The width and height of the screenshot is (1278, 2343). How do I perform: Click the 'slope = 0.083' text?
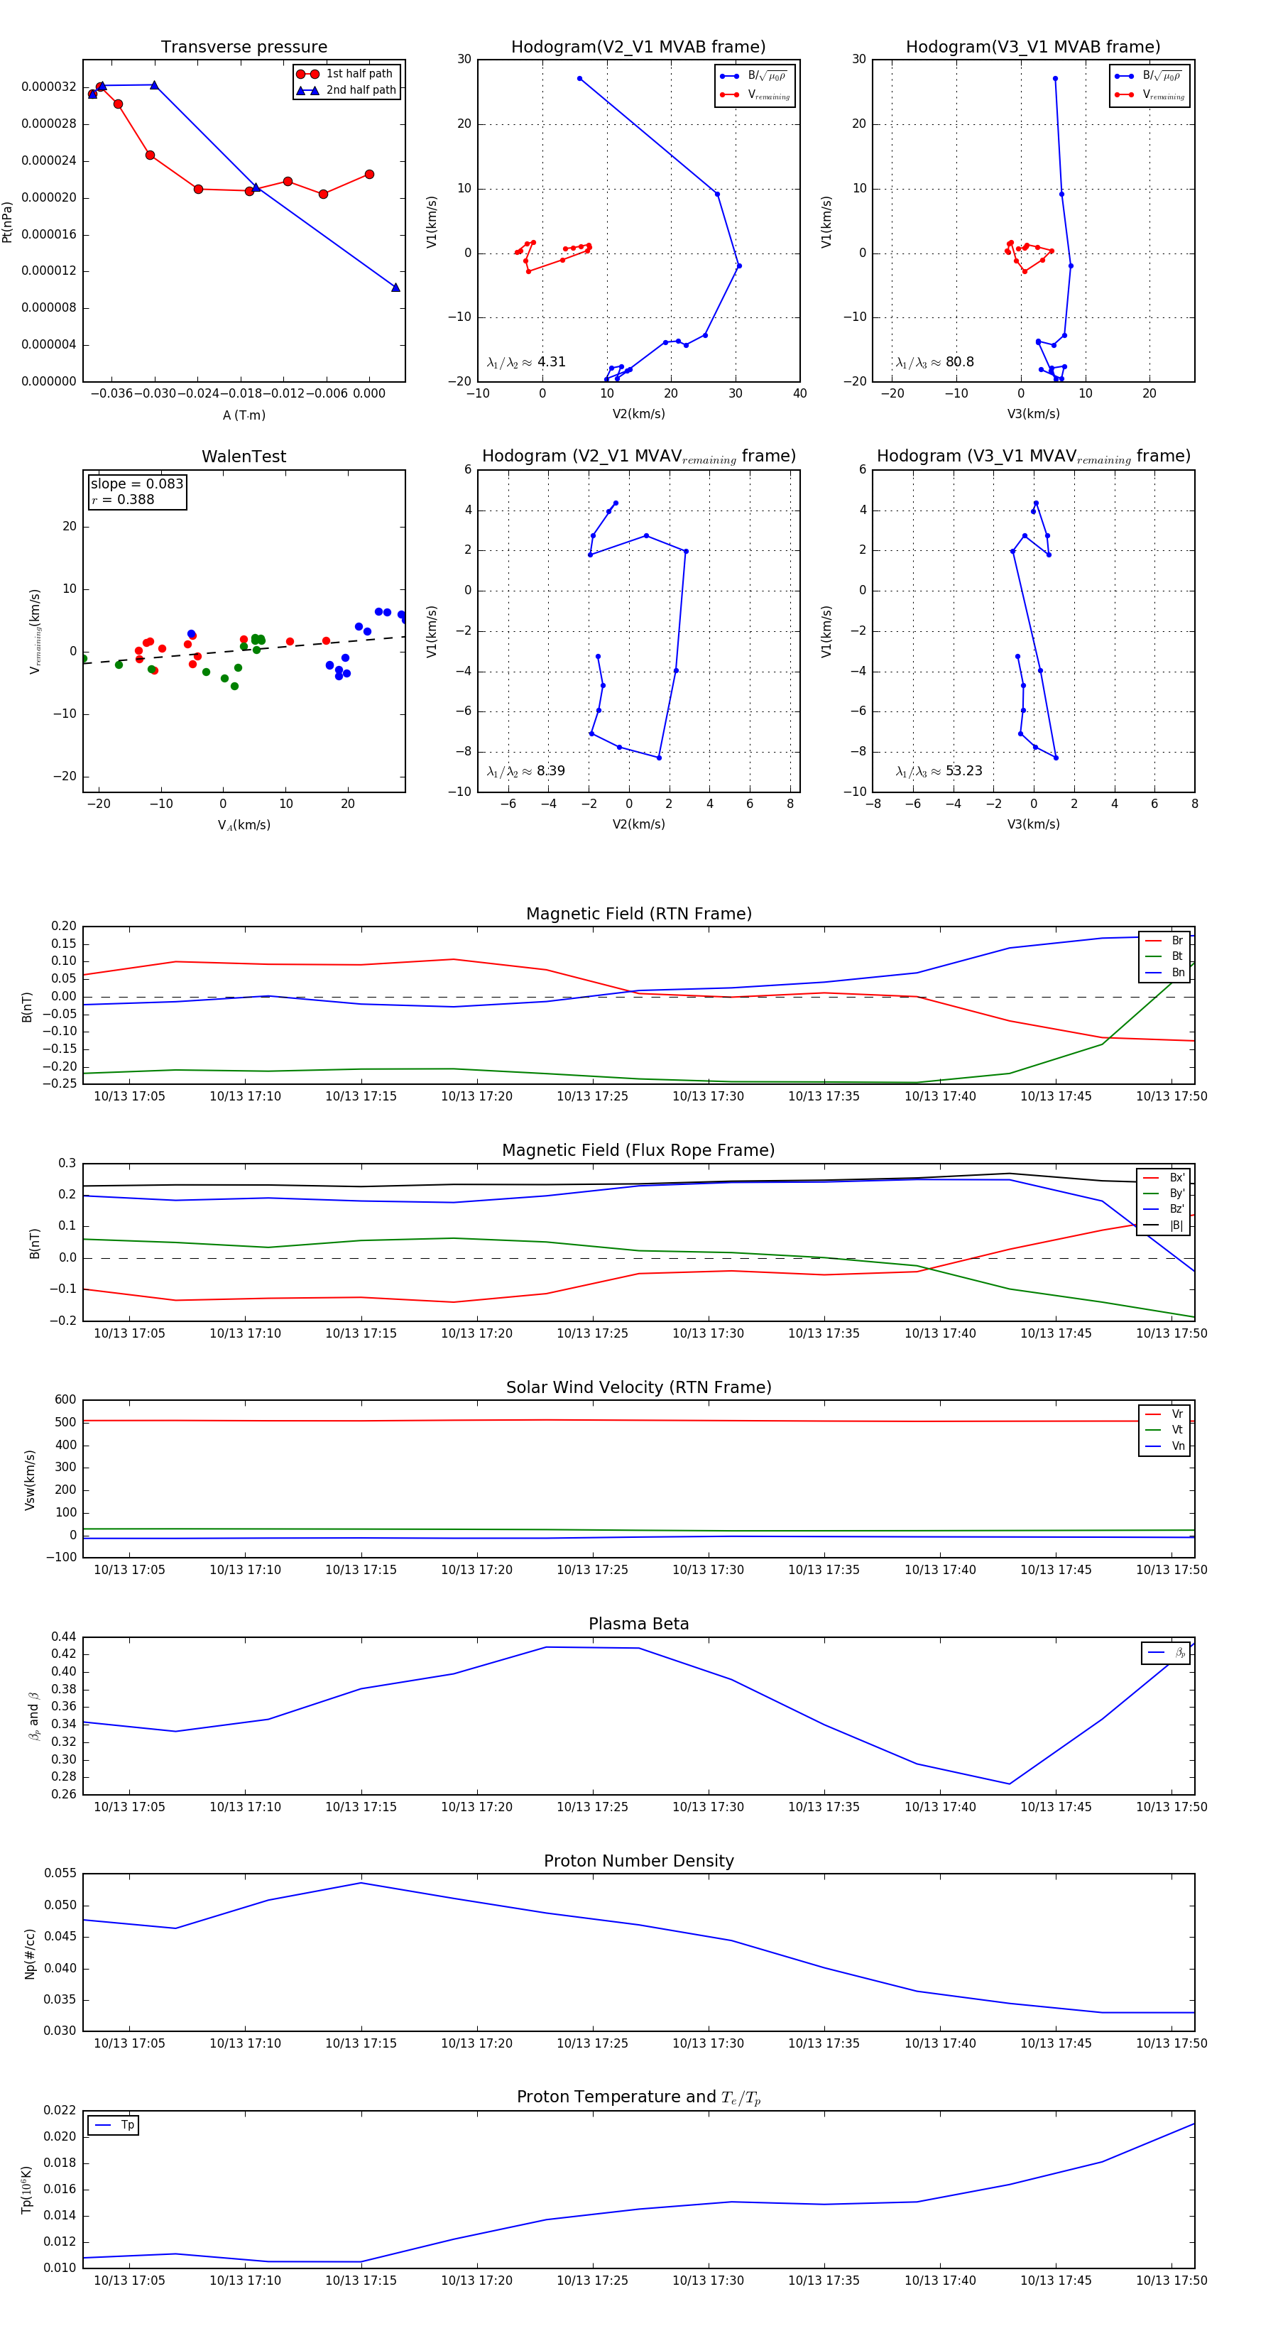click(x=136, y=484)
